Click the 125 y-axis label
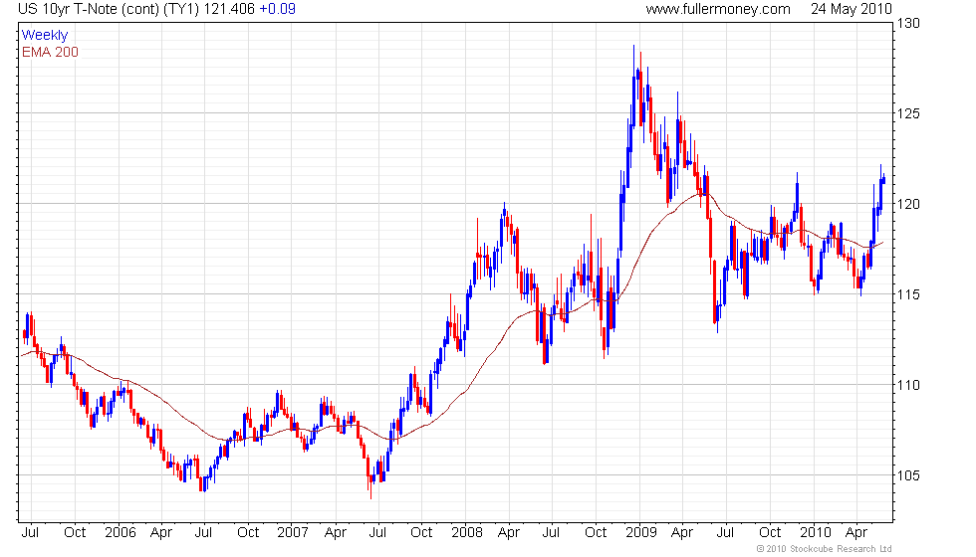The width and height of the screenshot is (976, 557). pos(908,113)
